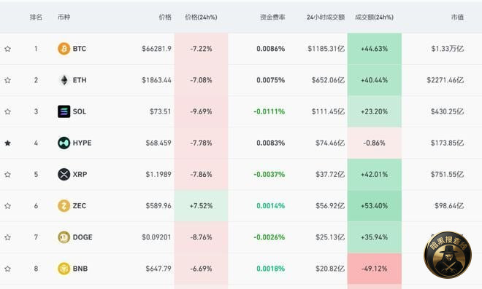This screenshot has width=482, height=289.
Task: Click the HYPE coin logo
Action: 64,143
